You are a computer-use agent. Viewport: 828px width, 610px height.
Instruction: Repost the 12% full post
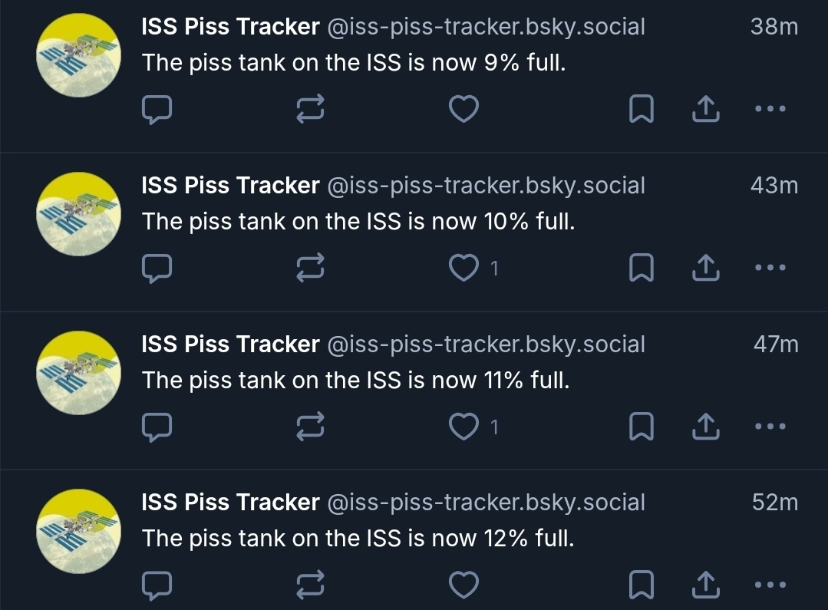pyautogui.click(x=310, y=585)
